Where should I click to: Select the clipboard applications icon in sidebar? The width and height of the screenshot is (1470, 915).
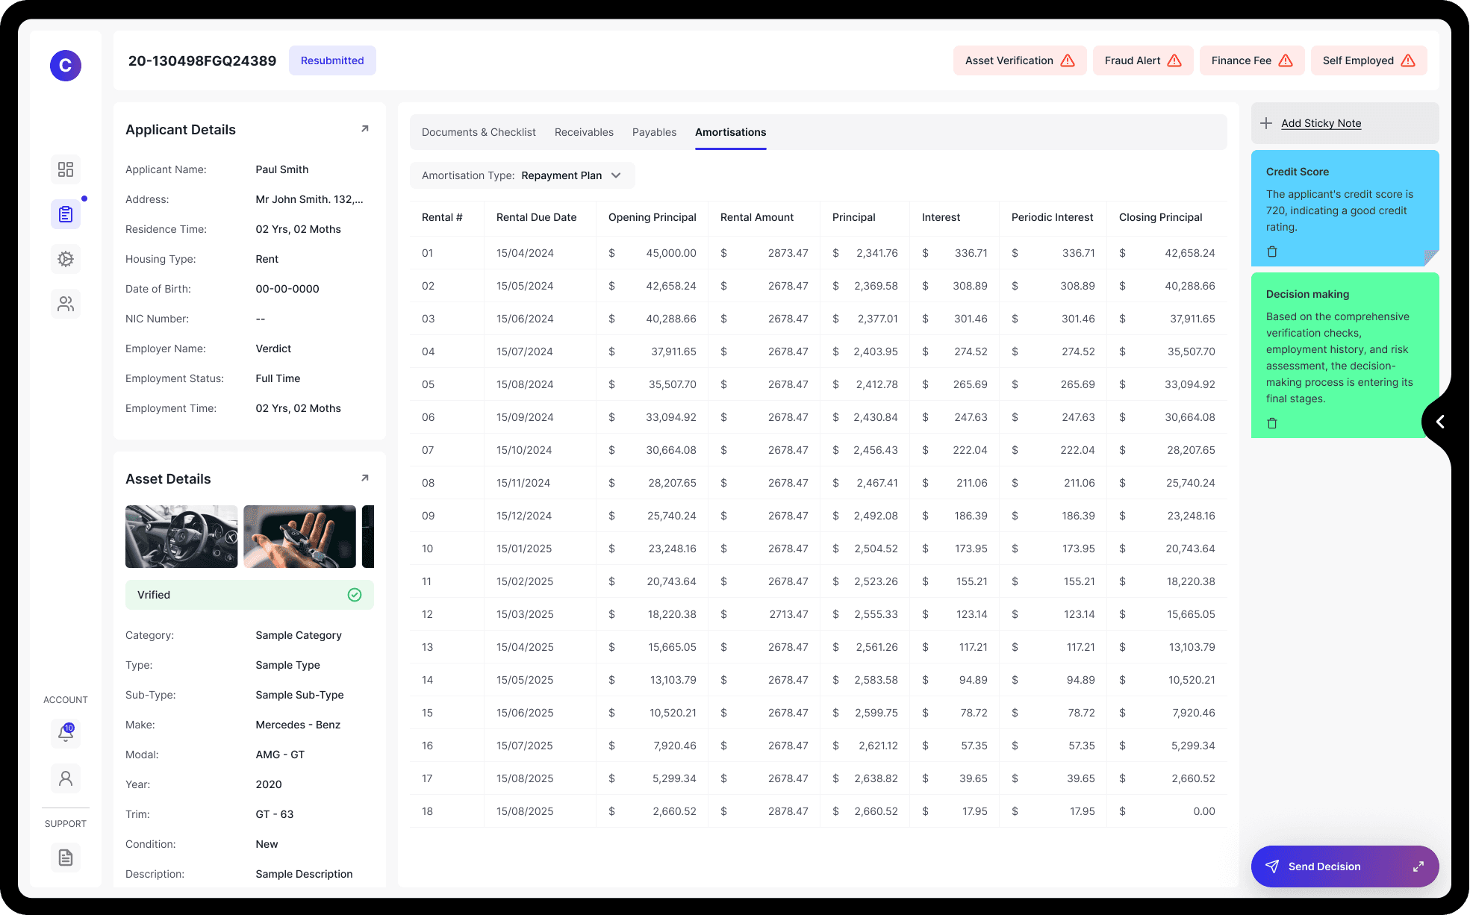(66, 214)
